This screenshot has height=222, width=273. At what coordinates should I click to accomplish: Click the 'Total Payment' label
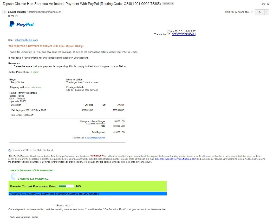[99, 132]
